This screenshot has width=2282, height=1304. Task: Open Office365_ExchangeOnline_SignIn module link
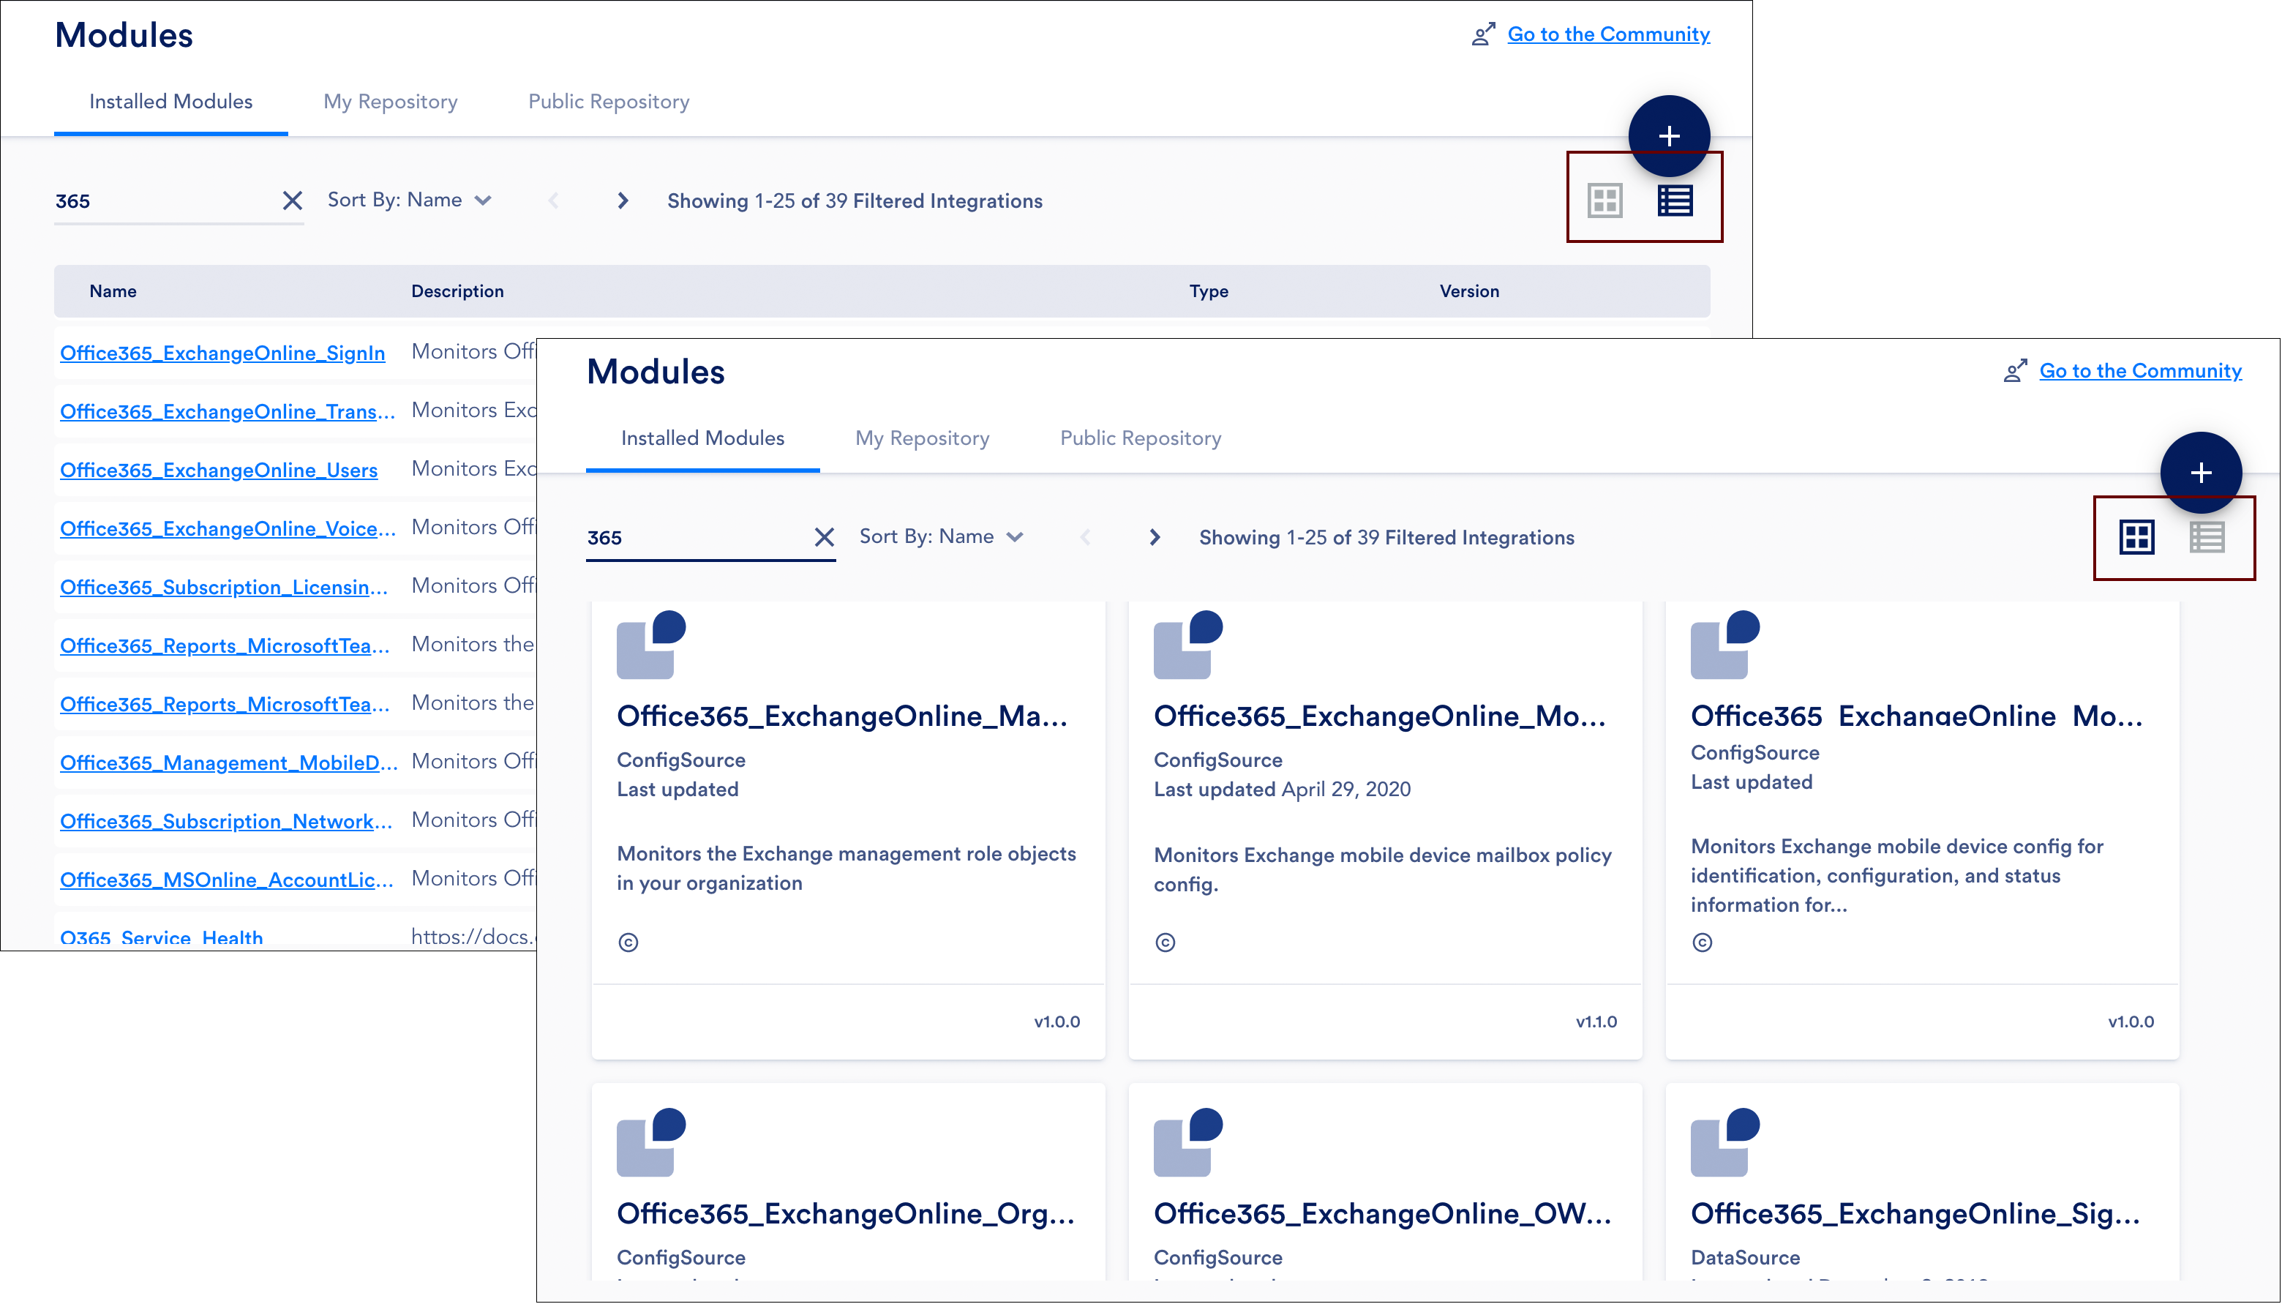[222, 352]
